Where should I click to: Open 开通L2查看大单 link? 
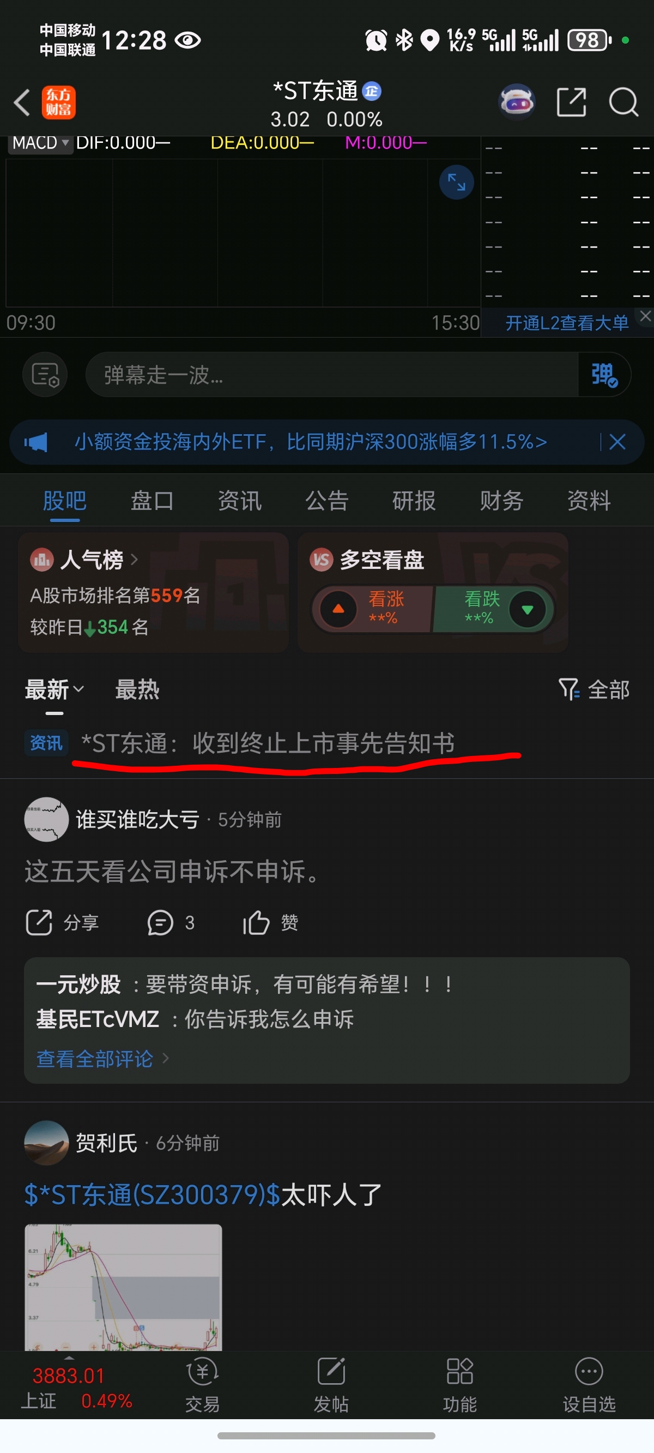pos(567,323)
